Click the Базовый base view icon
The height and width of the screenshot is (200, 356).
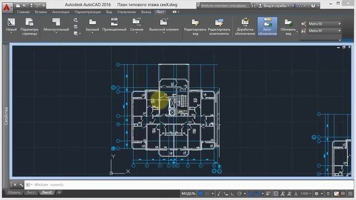pyautogui.click(x=92, y=22)
